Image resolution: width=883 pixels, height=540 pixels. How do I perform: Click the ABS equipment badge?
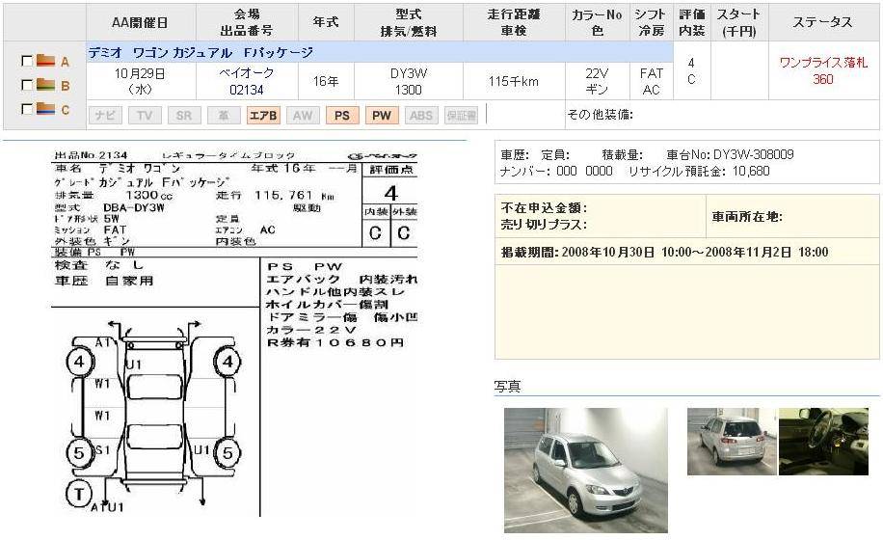pyautogui.click(x=420, y=116)
